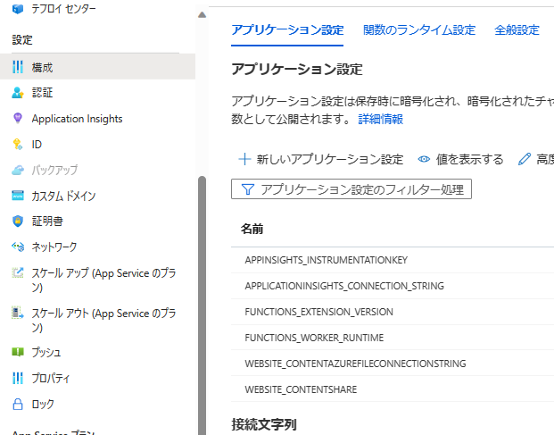Click the カスタム ドメイン www icon
The height and width of the screenshot is (435, 554).
[18, 196]
